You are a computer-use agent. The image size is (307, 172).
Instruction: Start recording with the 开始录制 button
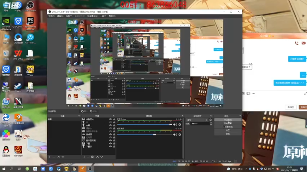point(228,123)
